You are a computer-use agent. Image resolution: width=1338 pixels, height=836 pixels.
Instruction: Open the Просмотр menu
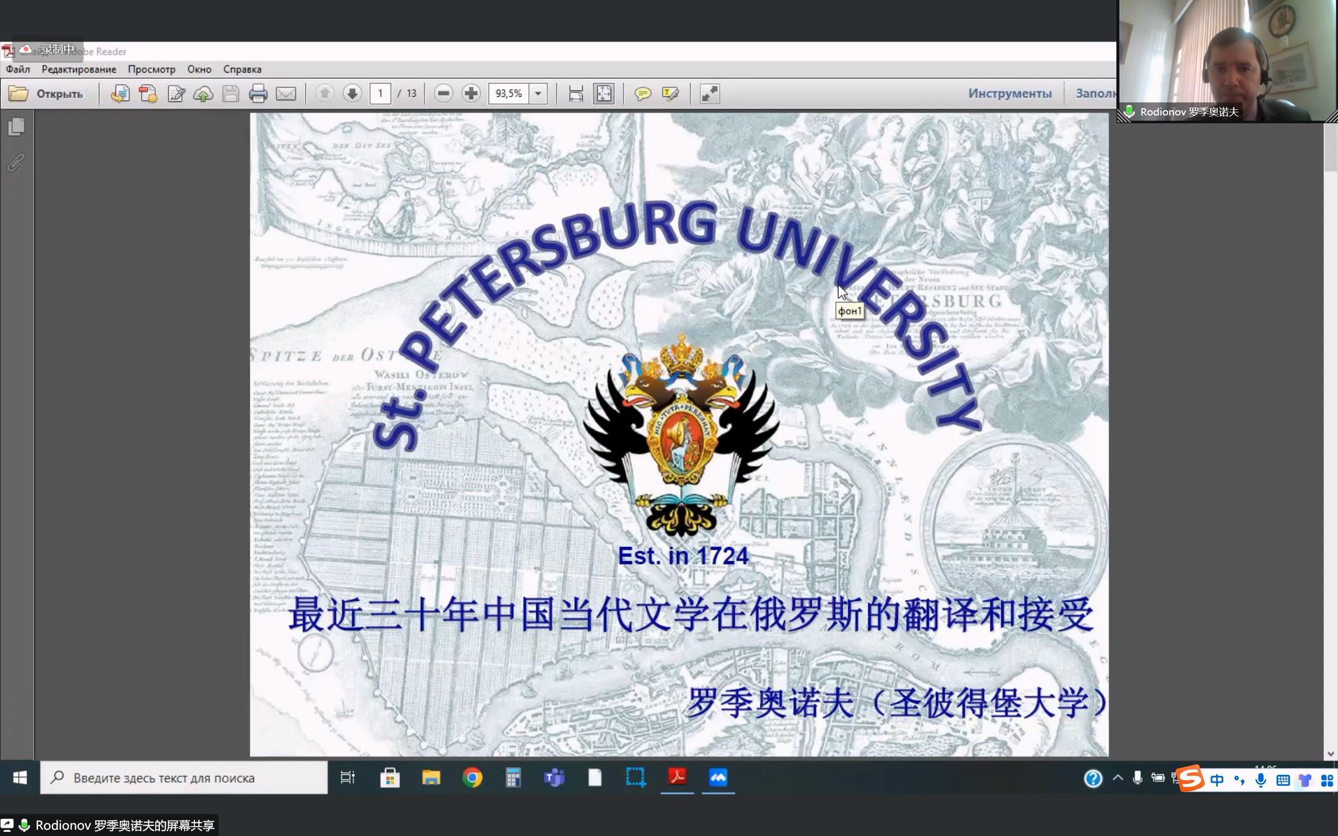152,69
